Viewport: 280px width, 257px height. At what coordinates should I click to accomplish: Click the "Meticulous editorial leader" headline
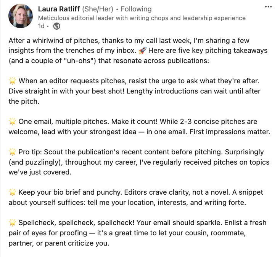click(x=142, y=18)
